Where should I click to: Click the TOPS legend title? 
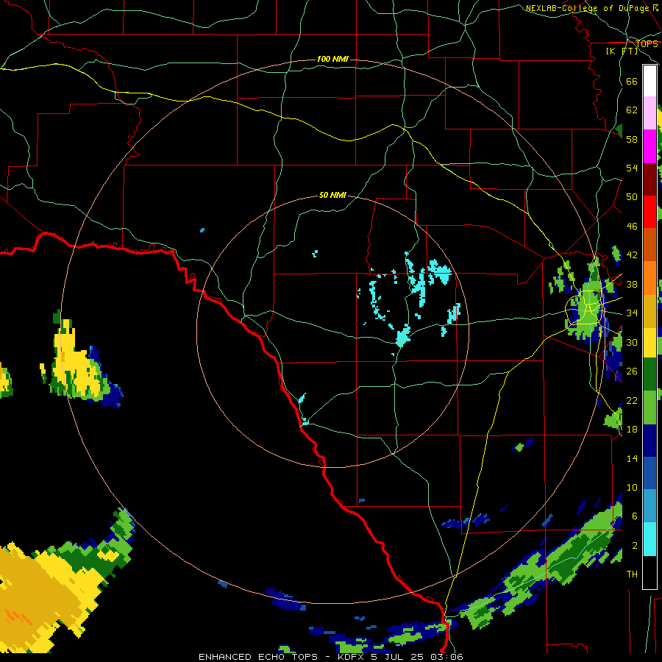coord(647,44)
